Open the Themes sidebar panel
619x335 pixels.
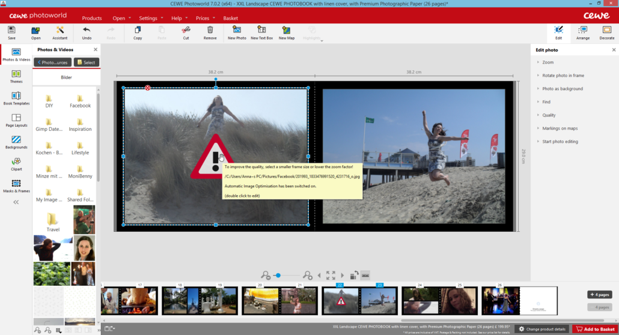pyautogui.click(x=16, y=77)
